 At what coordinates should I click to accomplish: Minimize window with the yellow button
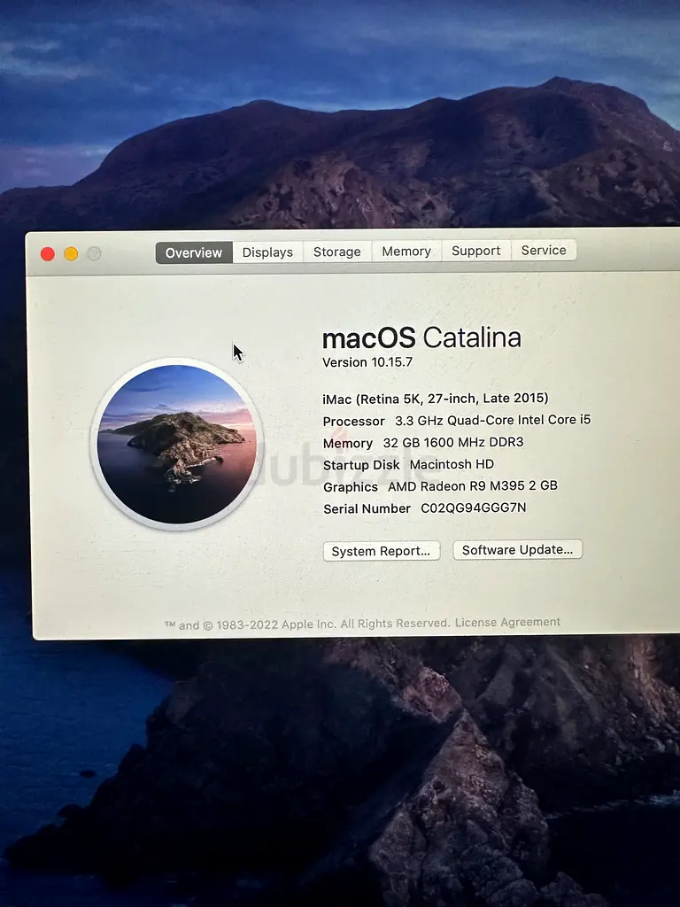(71, 254)
